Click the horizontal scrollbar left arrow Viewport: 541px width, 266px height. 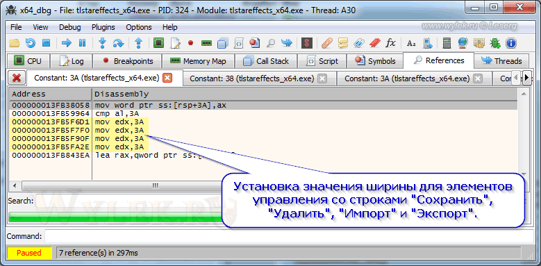[15, 185]
